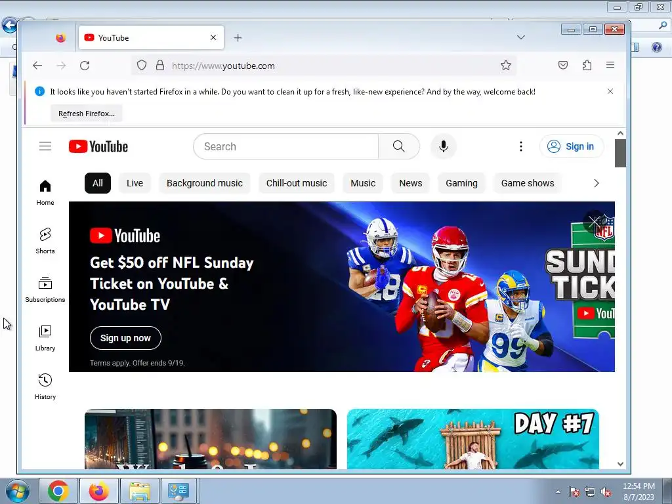The height and width of the screenshot is (504, 672).
Task: Click Sign up now on banner
Action: (x=125, y=338)
